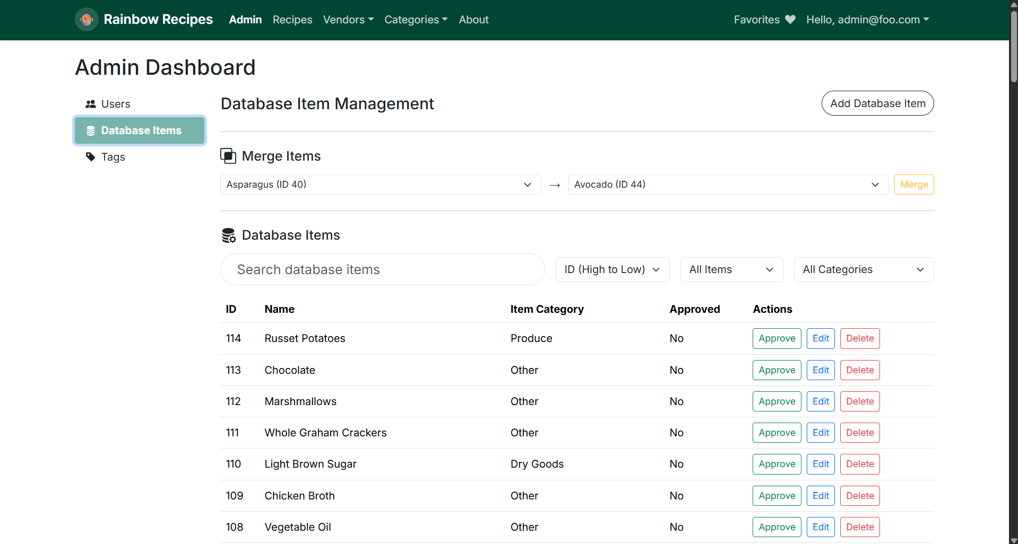1018x544 pixels.
Task: Open the Avocado (ID 44) target dropdown
Action: point(728,185)
